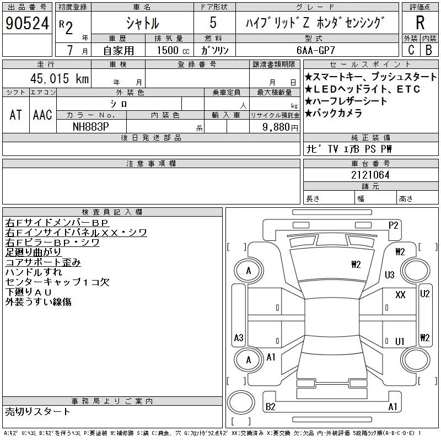The image size is (441, 441).
Task: Click the interior grade B
Action: click(x=429, y=50)
